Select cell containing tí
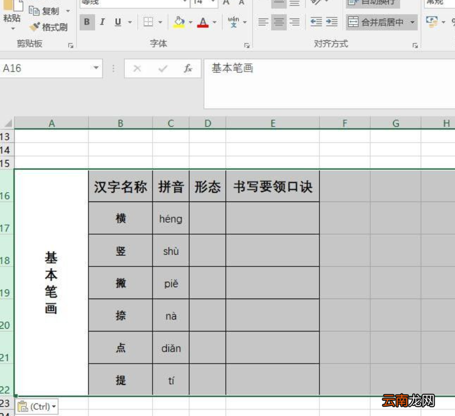 pos(171,379)
